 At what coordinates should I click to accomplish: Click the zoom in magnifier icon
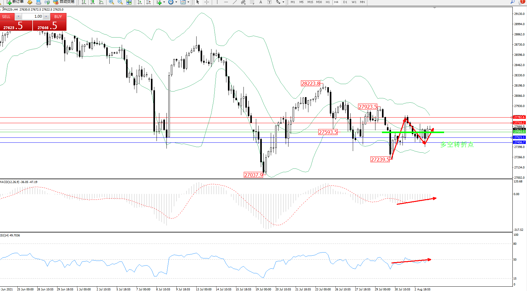[111, 2]
